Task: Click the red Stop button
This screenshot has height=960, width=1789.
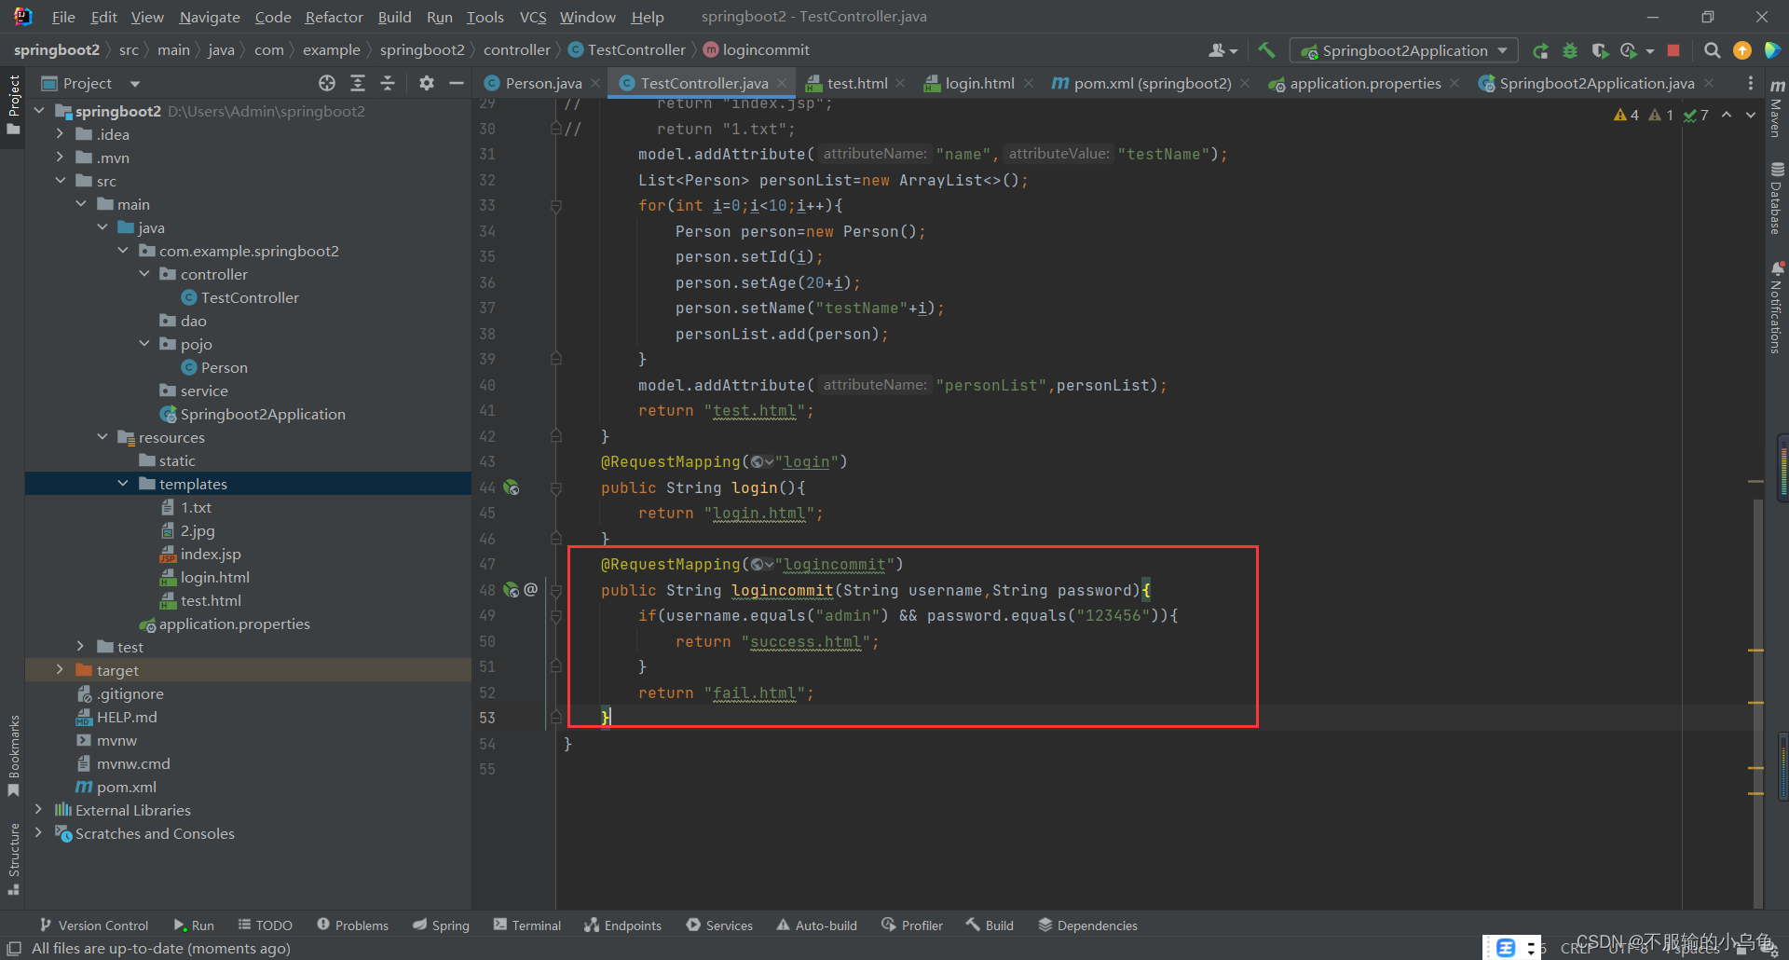Action: pyautogui.click(x=1673, y=50)
